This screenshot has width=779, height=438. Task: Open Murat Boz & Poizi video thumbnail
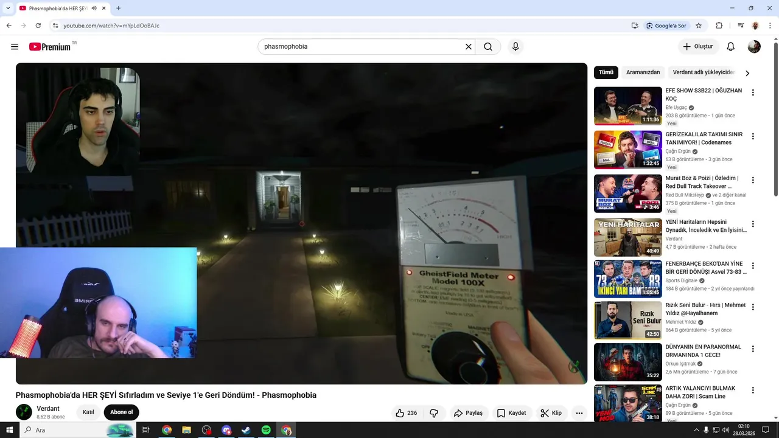pos(628,193)
